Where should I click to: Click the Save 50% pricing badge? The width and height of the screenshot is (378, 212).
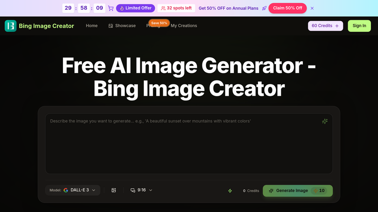(159, 23)
